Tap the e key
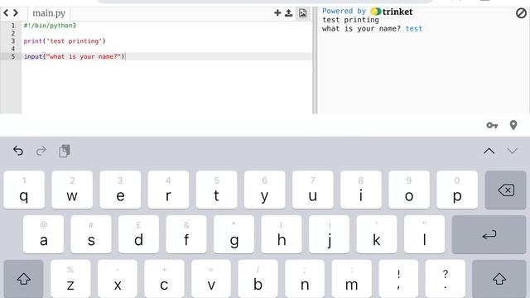Image resolution: width=530 pixels, height=298 pixels. pos(120,190)
